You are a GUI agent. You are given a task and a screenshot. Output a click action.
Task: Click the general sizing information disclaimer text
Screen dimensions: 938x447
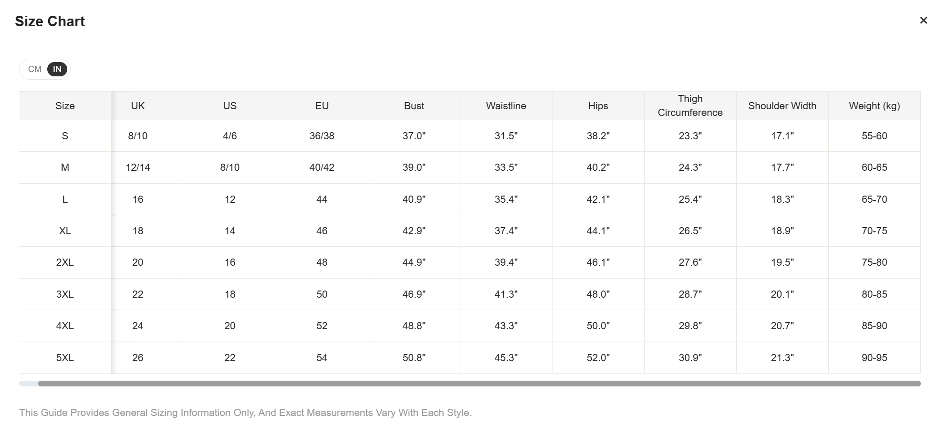[x=245, y=413]
